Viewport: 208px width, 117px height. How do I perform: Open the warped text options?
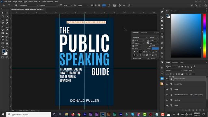click(x=109, y=6)
